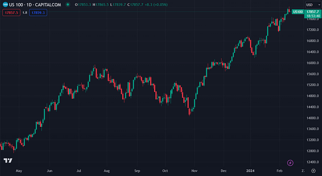This screenshot has width=322, height=176.
Task: Click the Aug label on time axis
Action: point(107,171)
